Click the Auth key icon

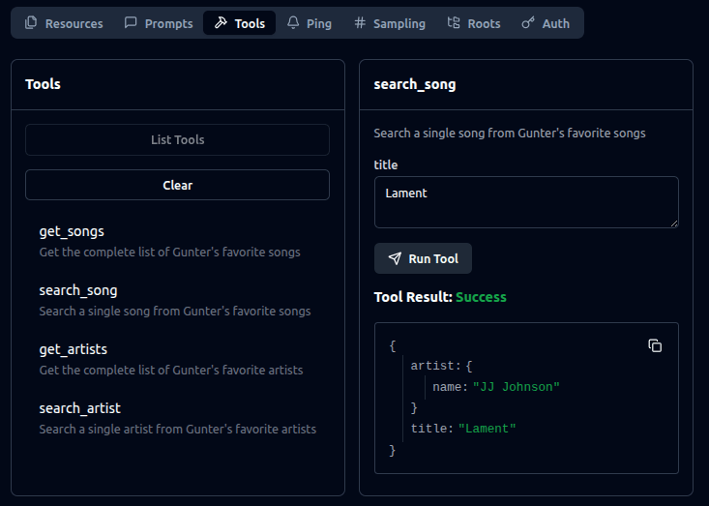pyautogui.click(x=528, y=23)
